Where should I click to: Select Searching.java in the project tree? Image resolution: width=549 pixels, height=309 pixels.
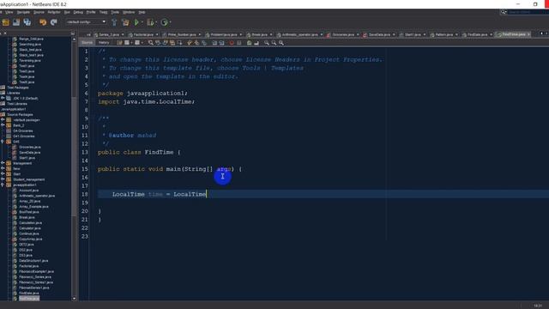pos(30,44)
